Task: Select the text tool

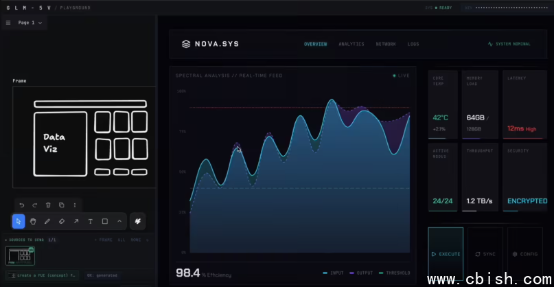Action: [91, 221]
